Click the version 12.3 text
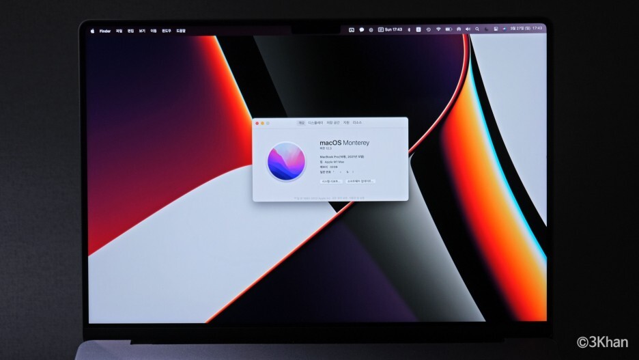639x360 pixels. pos(326,148)
